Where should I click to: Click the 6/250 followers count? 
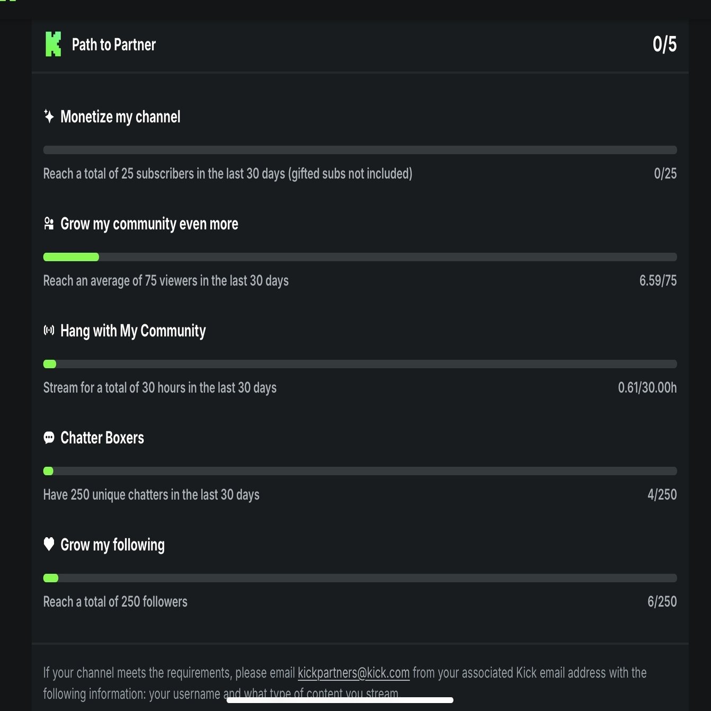662,601
